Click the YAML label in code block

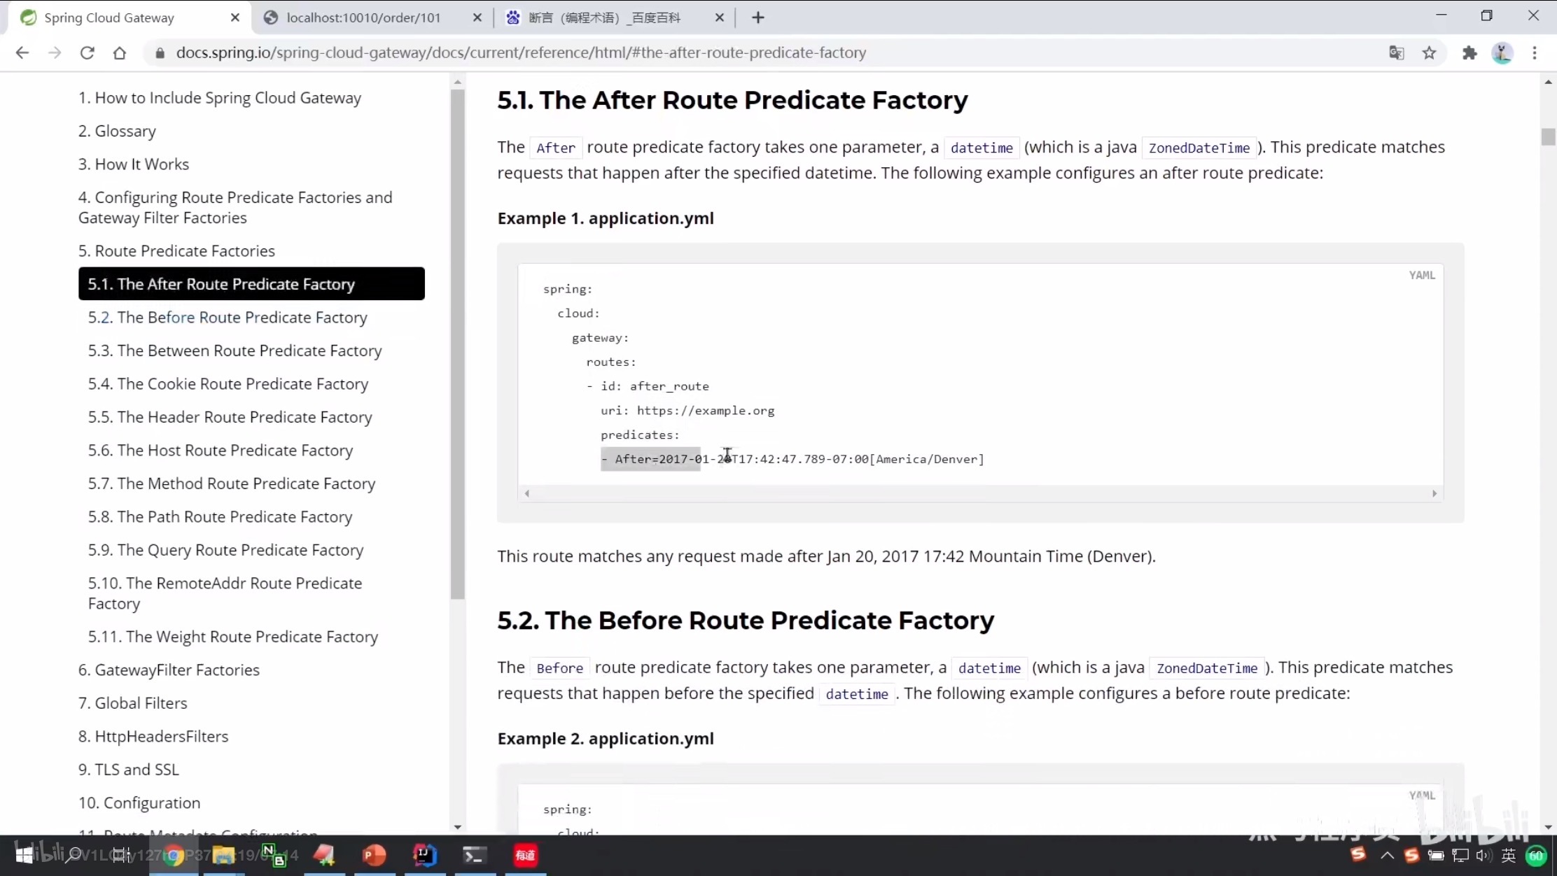click(1423, 274)
